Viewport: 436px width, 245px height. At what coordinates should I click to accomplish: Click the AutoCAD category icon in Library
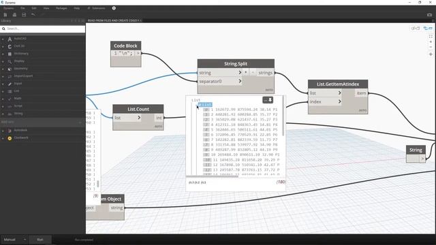point(10,39)
